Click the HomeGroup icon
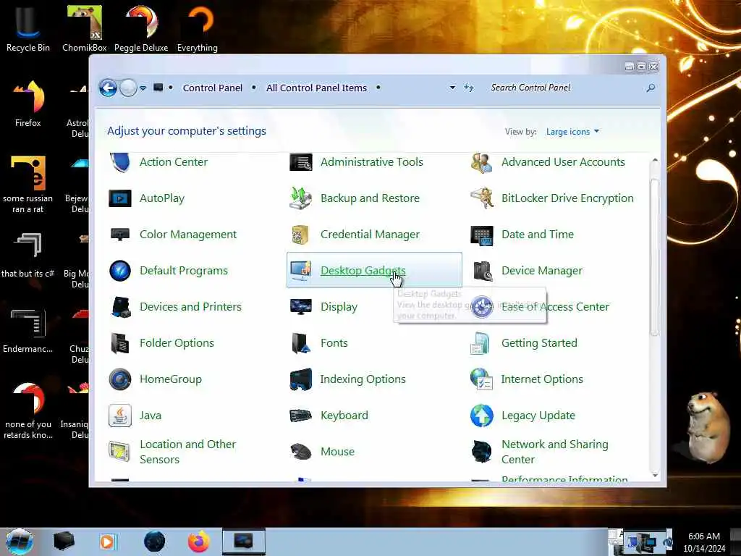This screenshot has height=556, width=741. (x=120, y=379)
